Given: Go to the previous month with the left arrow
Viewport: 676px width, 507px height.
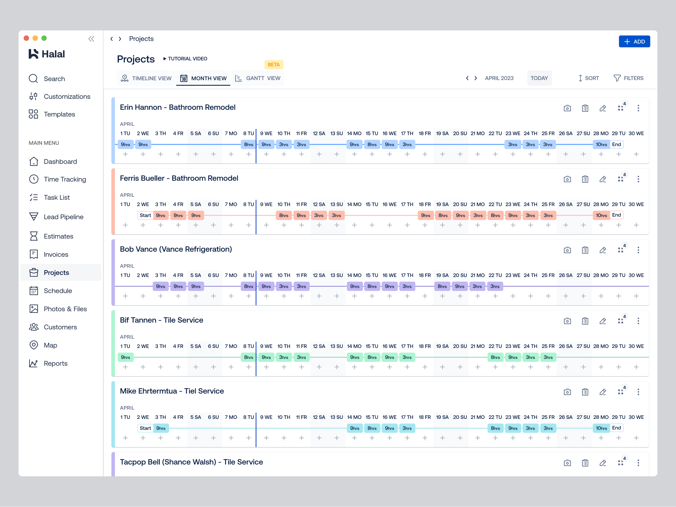Looking at the screenshot, I should (467, 78).
